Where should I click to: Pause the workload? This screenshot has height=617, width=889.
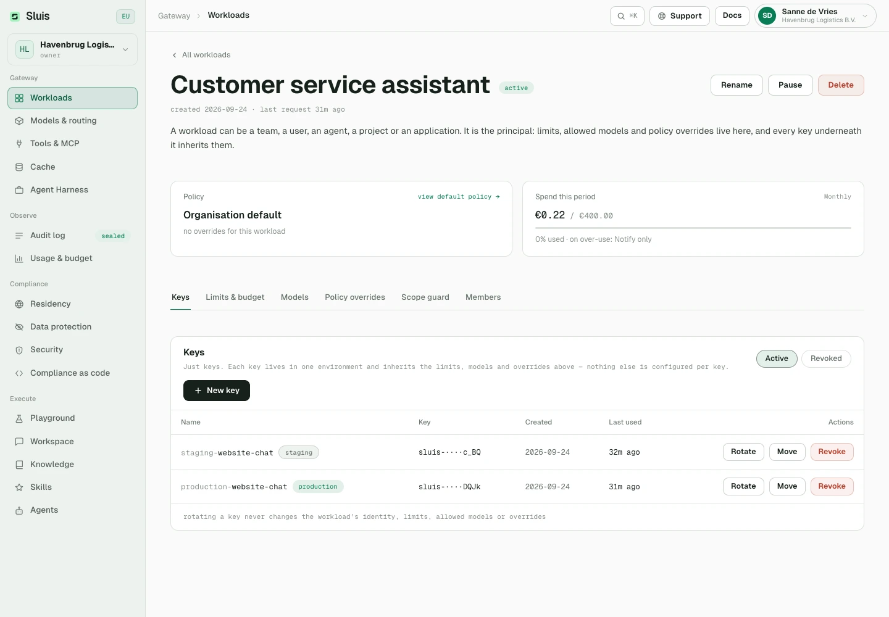(x=790, y=85)
